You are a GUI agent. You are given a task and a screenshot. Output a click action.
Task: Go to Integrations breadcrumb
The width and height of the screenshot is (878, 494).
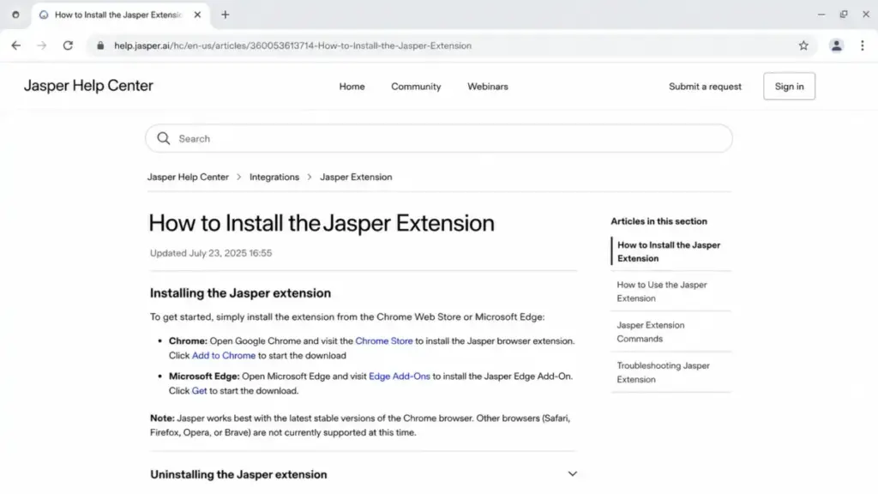tap(274, 177)
